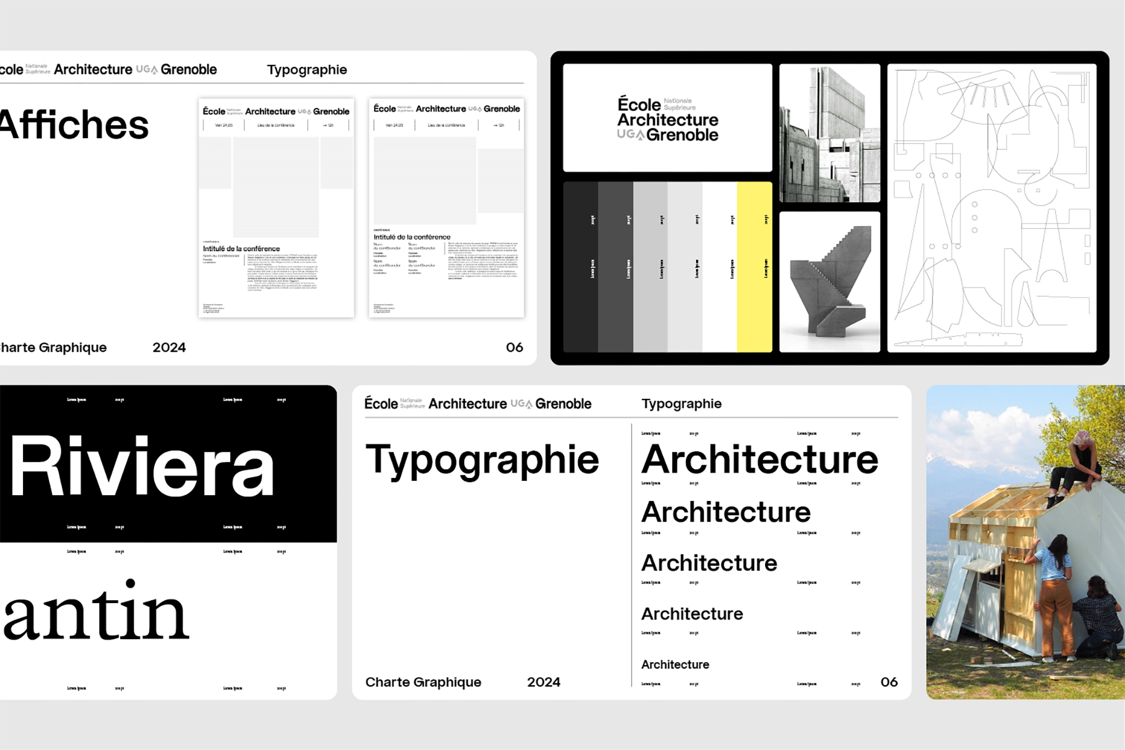Open the wooden hut construction photo
1125x750 pixels.
[1025, 542]
